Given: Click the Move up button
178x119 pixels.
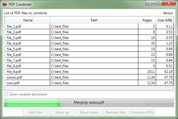Looking at the screenshot, I should pos(62,112).
